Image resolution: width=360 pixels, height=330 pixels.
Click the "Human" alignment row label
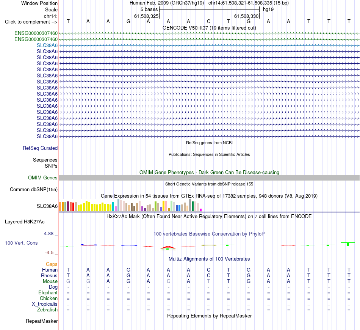(x=50, y=270)
